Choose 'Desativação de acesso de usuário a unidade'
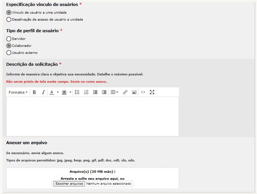Screen dimensions: 257x194 pos(9,19)
